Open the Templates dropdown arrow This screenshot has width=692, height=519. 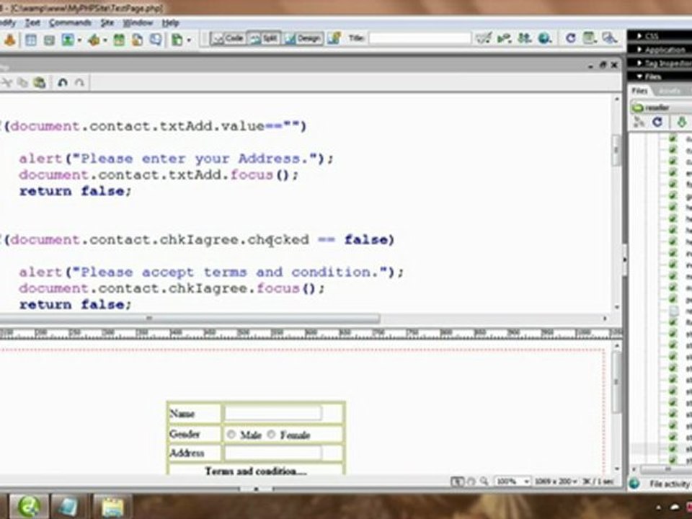pos(189,40)
